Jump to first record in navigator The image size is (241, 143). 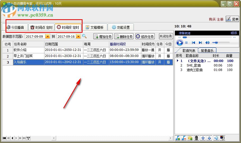coord(4,138)
